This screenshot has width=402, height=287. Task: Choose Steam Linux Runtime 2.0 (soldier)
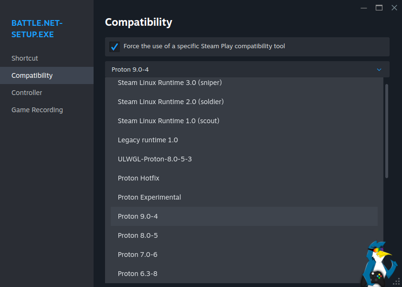click(x=170, y=102)
